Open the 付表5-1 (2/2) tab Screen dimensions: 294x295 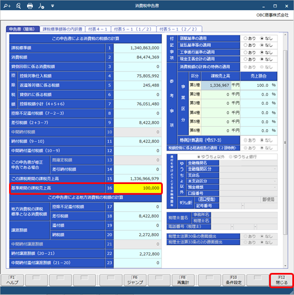pos(179,29)
